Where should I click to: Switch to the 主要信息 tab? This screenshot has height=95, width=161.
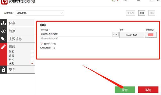coord(21,39)
